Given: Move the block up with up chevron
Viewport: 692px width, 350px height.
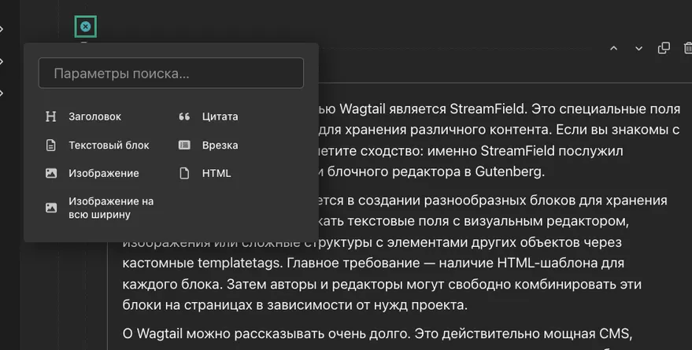Looking at the screenshot, I should [613, 48].
